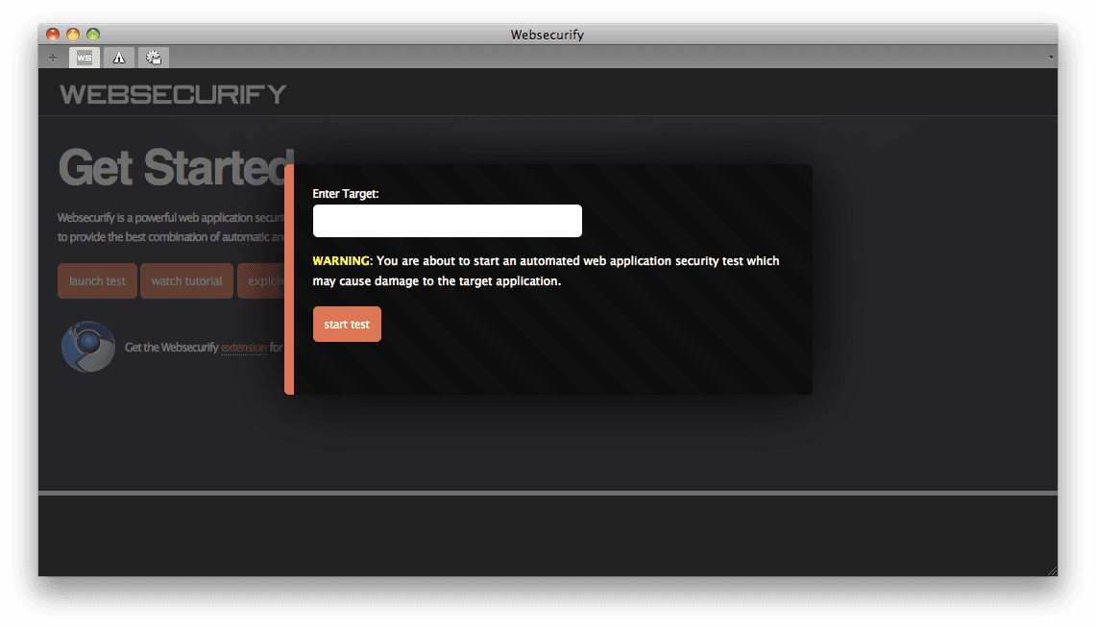Open the watch tutorial button
1096x629 pixels.
[x=186, y=281]
